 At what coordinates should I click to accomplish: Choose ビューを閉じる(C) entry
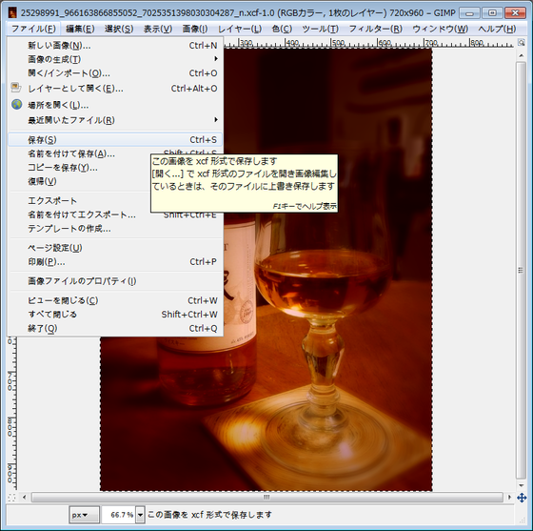(x=115, y=300)
